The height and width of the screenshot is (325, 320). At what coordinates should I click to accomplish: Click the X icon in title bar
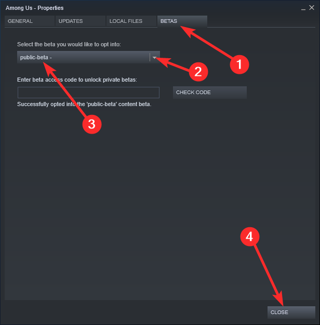312,8
